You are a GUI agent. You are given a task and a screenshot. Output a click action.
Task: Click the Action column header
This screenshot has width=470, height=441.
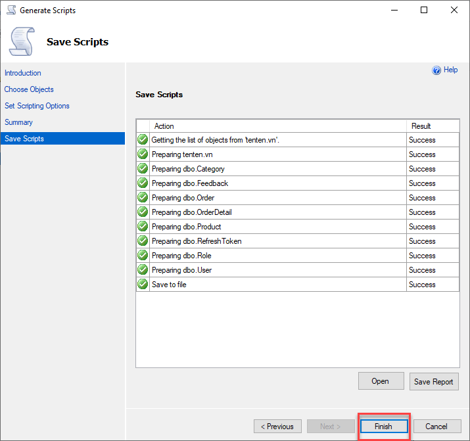click(278, 126)
